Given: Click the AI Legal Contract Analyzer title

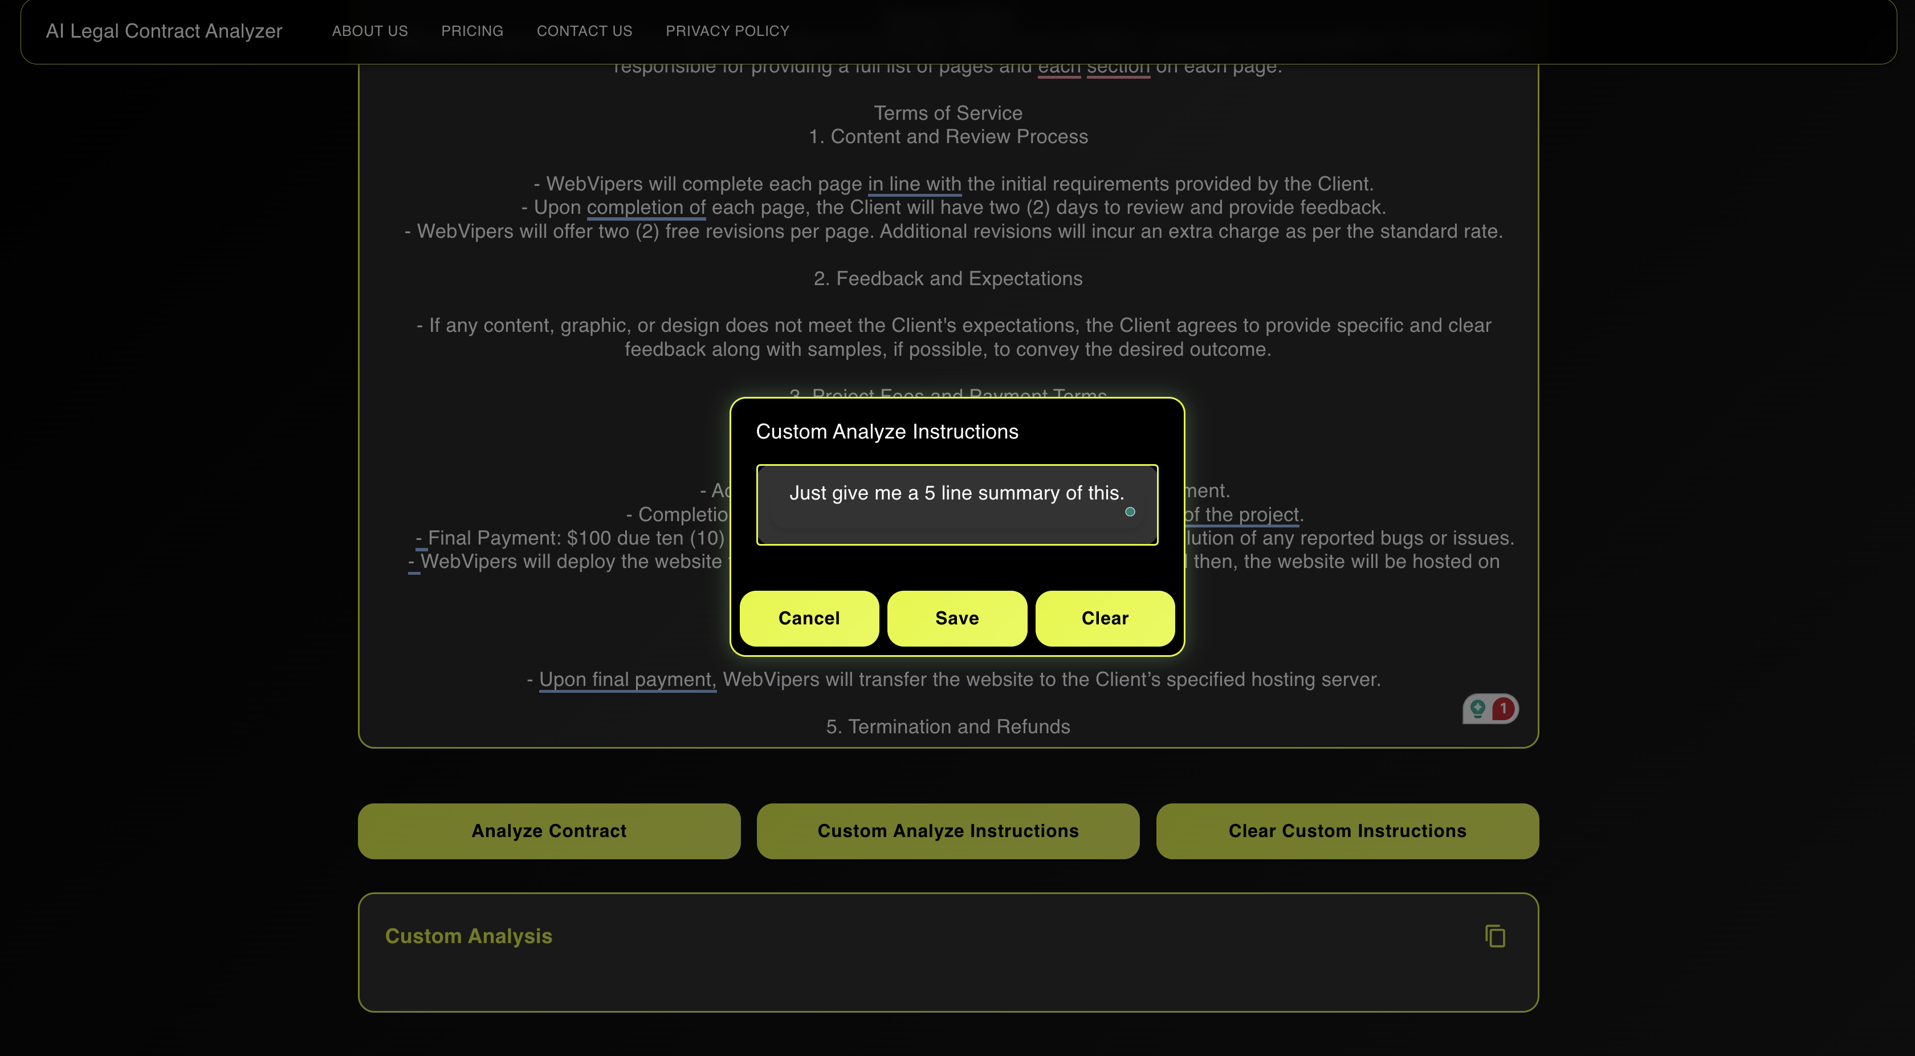Looking at the screenshot, I should pyautogui.click(x=164, y=30).
